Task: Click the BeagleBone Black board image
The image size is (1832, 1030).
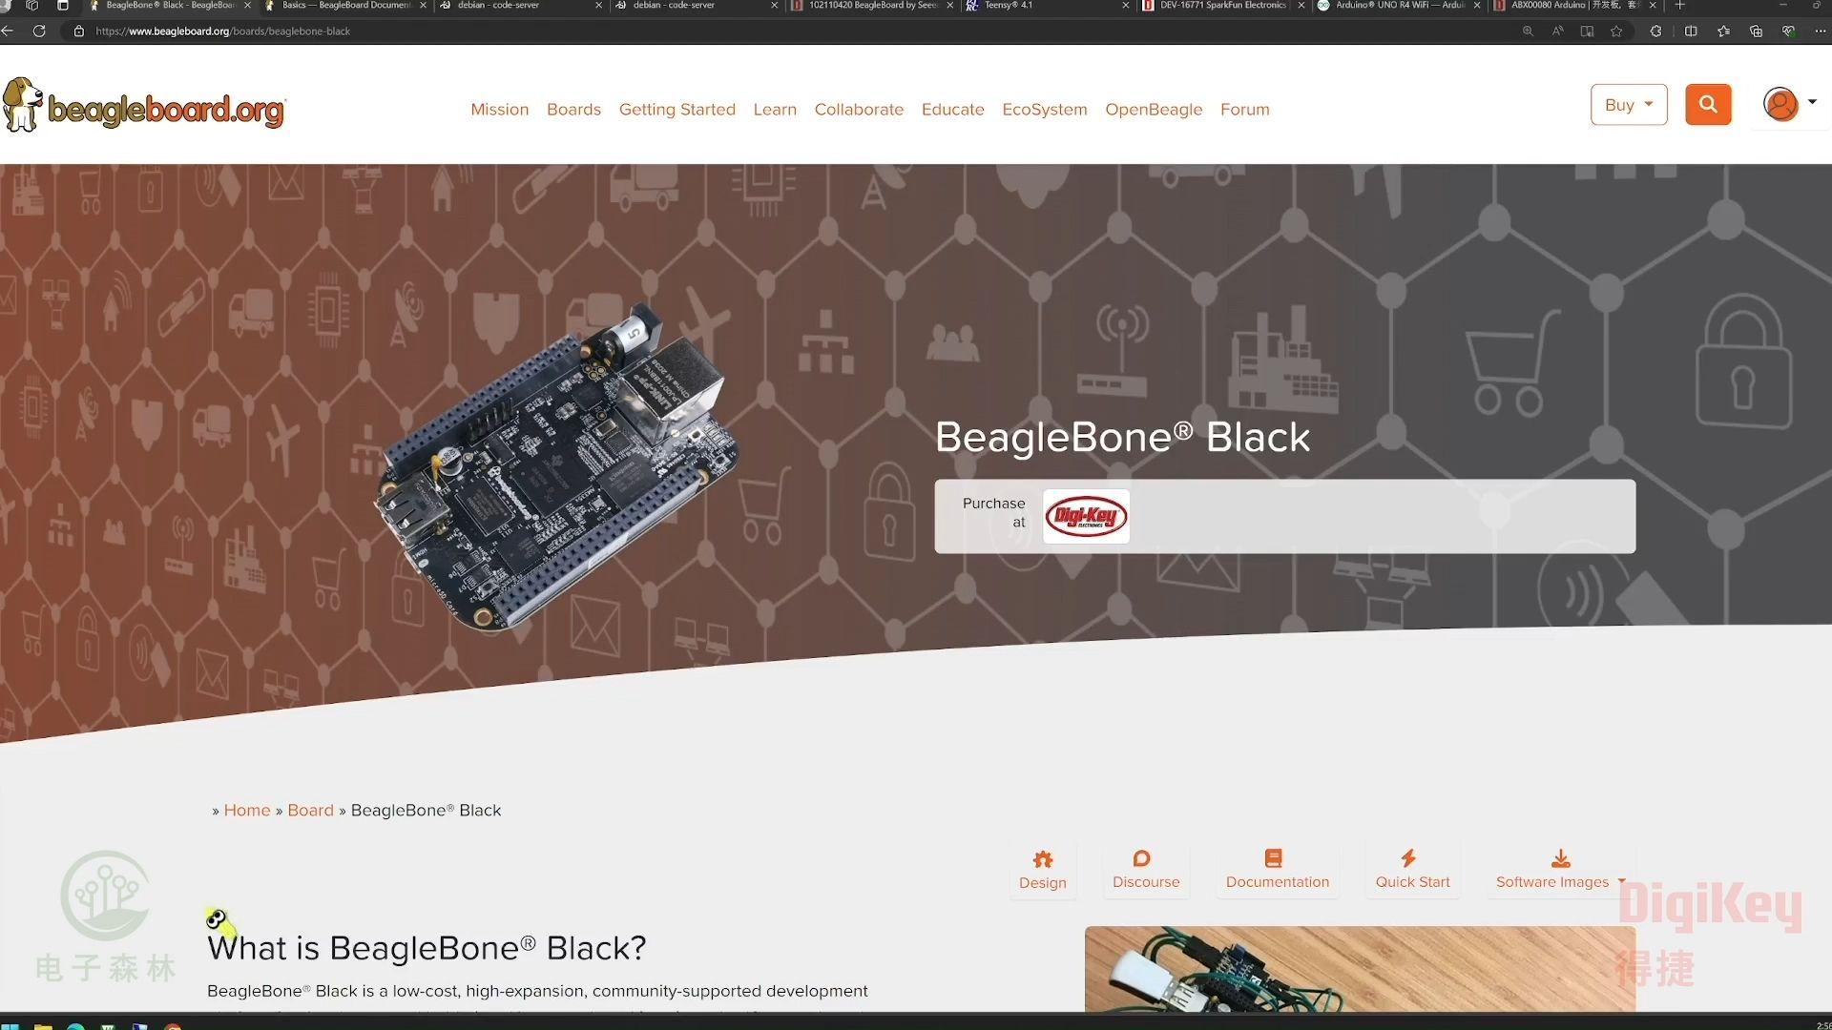Action: tap(557, 466)
